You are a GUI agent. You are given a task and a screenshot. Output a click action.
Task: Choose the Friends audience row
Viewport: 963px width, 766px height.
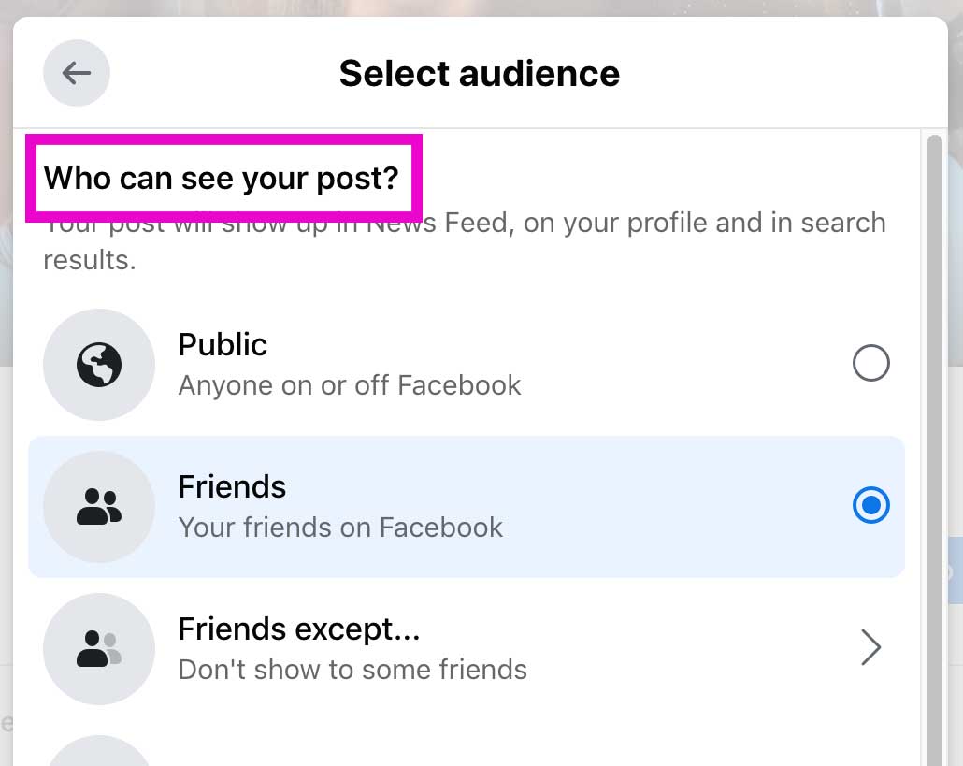(467, 506)
